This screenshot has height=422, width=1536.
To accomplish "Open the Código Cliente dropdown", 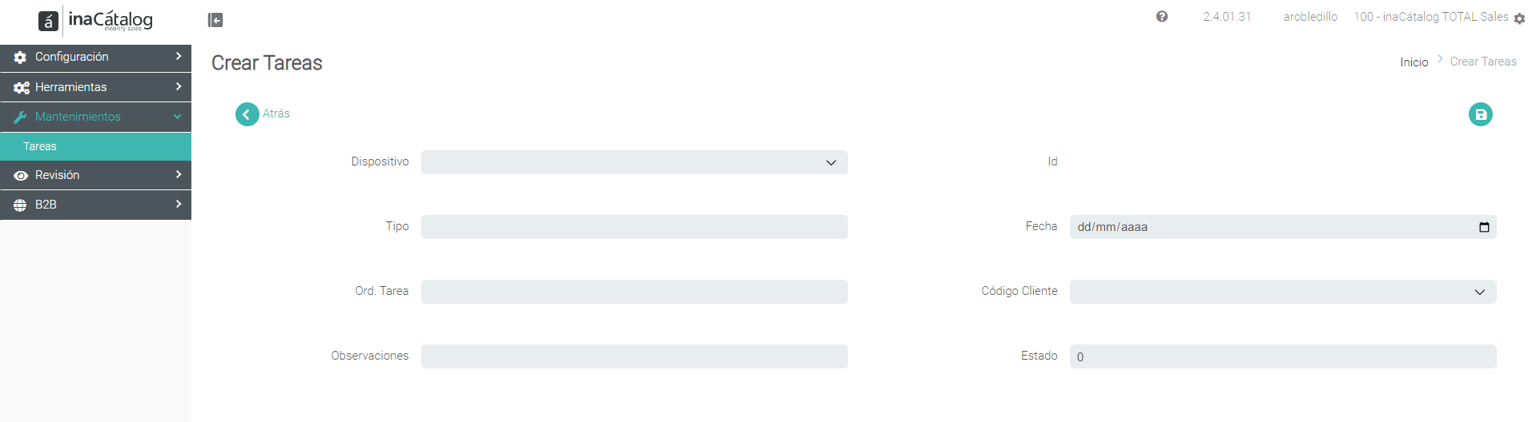I will point(1283,292).
